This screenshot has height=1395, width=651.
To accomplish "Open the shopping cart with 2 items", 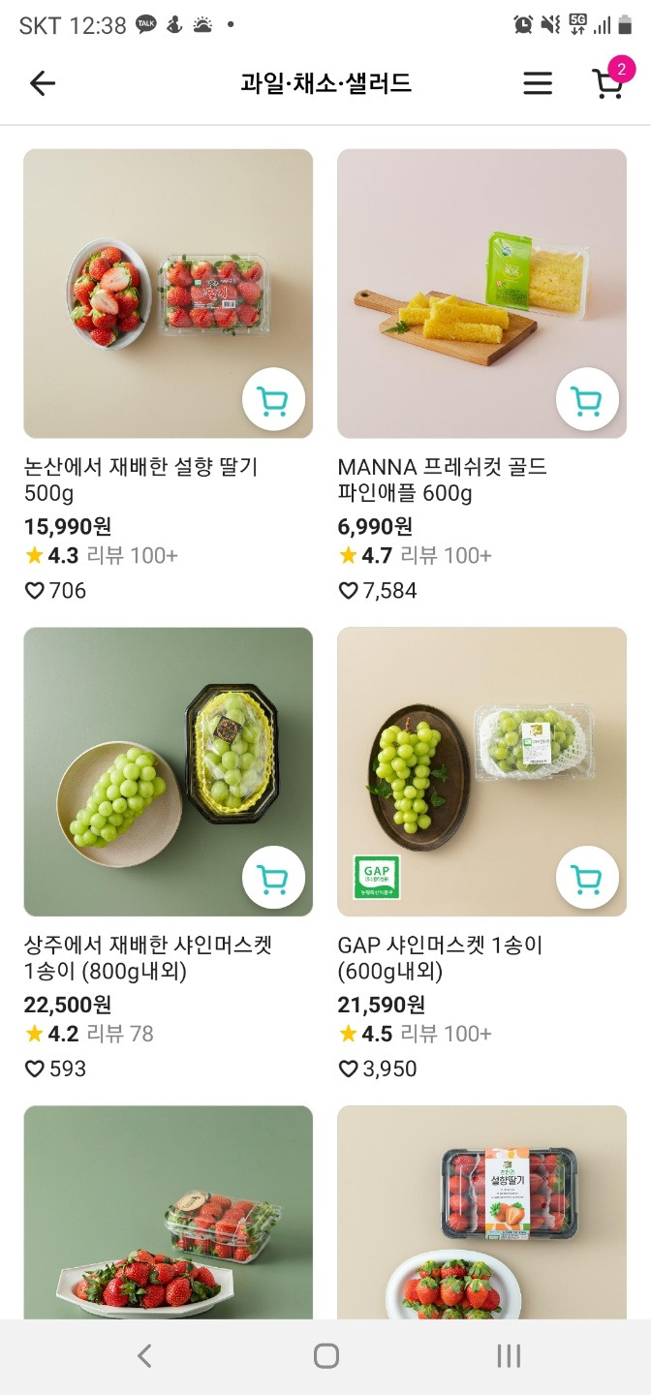I will click(x=606, y=83).
